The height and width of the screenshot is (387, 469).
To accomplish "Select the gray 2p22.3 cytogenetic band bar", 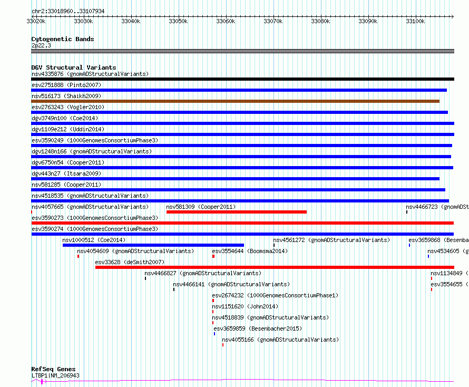I will tap(242, 51).
